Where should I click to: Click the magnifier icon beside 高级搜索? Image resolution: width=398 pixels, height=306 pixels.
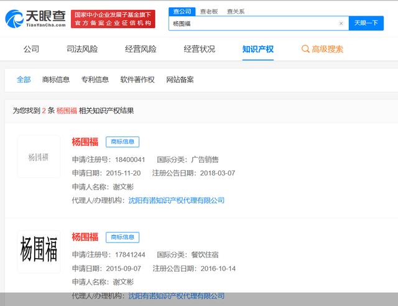305,49
